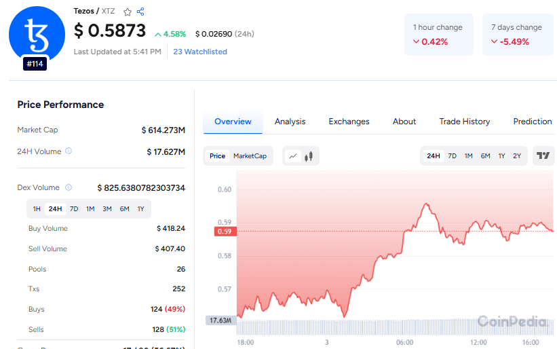Open TradingView chart icon

(x=543, y=155)
